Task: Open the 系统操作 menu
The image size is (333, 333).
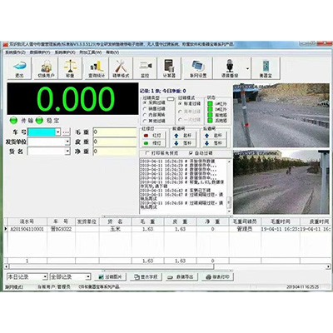Action: click(15, 52)
